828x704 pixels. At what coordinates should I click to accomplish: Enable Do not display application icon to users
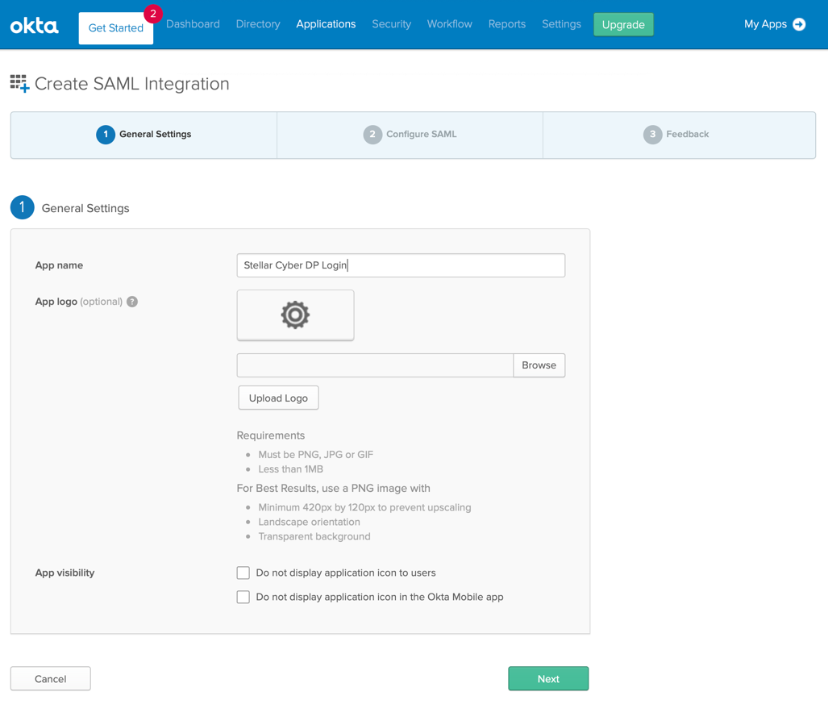[243, 573]
